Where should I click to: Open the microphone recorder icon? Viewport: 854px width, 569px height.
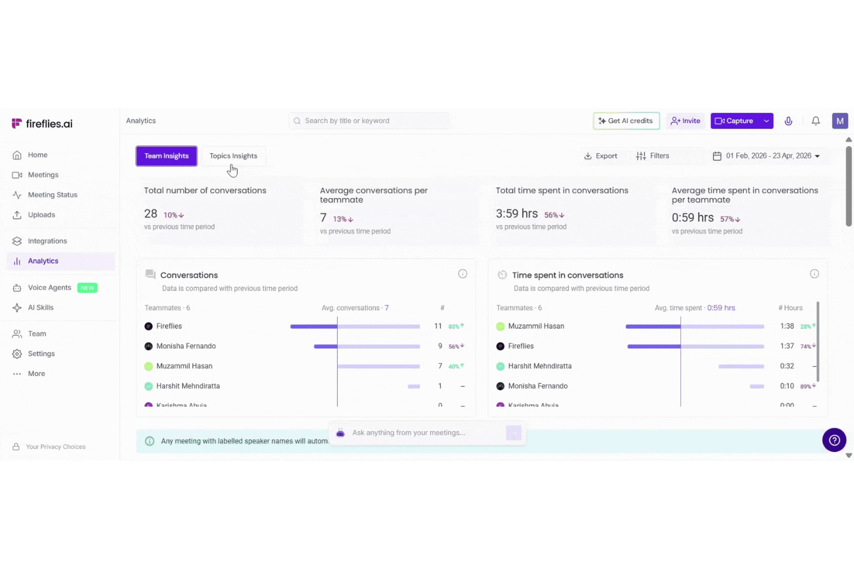click(x=788, y=121)
